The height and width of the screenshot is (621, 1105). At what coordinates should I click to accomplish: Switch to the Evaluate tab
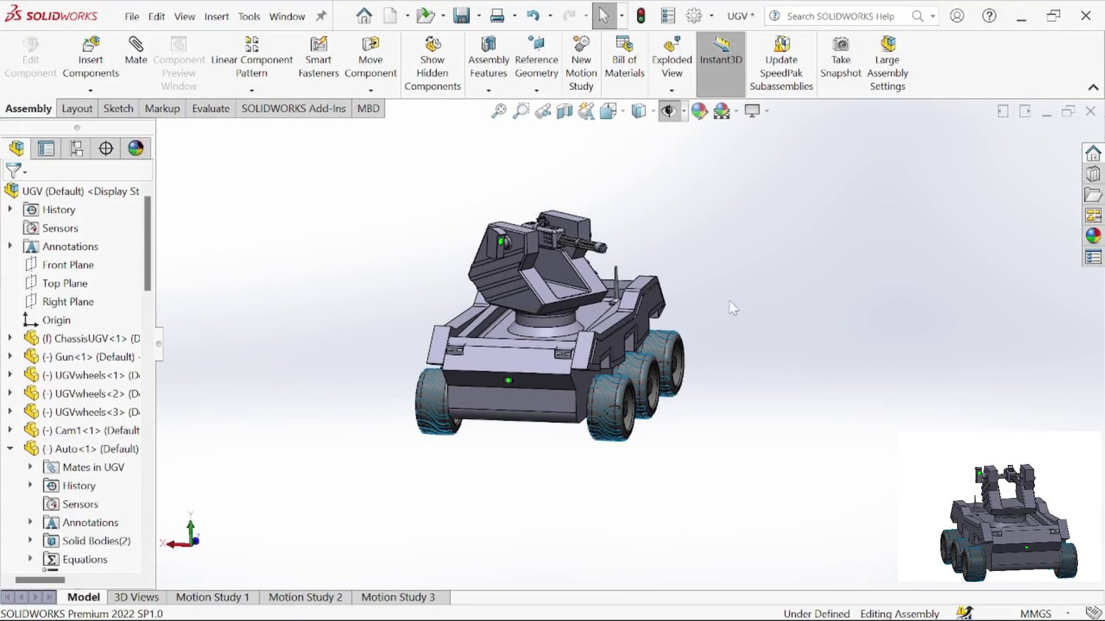point(211,108)
